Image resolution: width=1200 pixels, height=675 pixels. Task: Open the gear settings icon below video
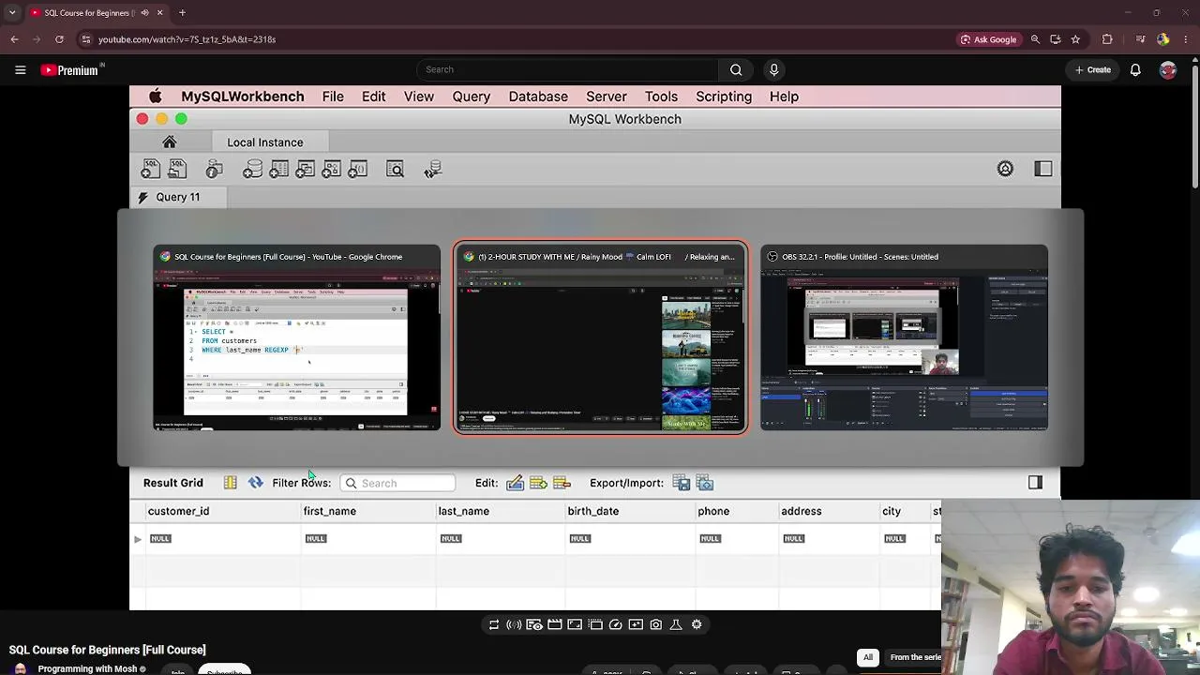point(697,624)
